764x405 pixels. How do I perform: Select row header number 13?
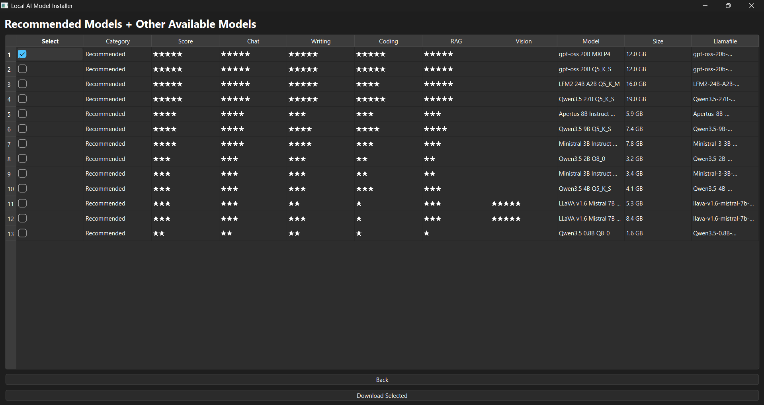click(x=11, y=233)
